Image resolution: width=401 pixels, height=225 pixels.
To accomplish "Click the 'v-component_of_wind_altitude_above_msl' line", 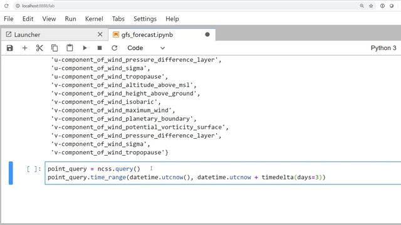I will tap(123, 85).
